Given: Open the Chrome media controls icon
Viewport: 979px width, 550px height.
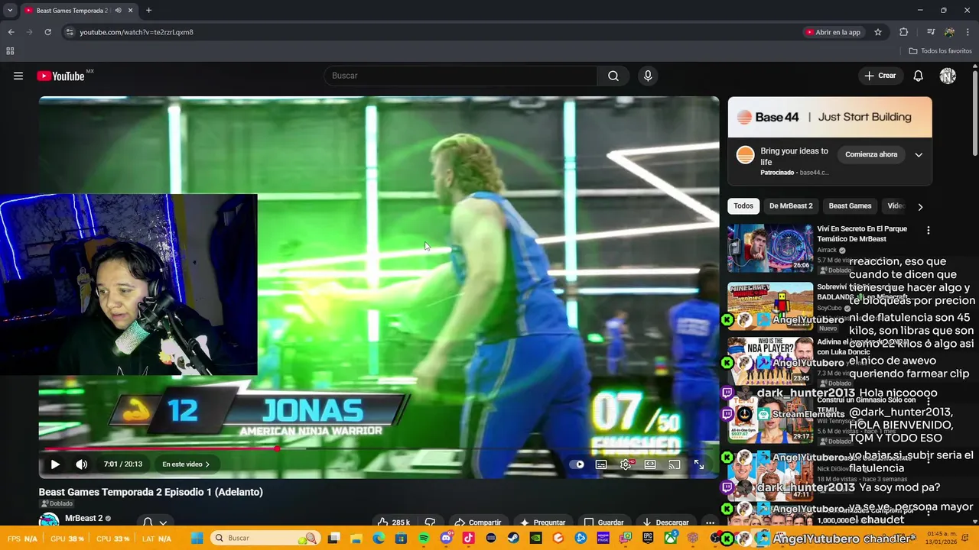Looking at the screenshot, I should click(931, 32).
